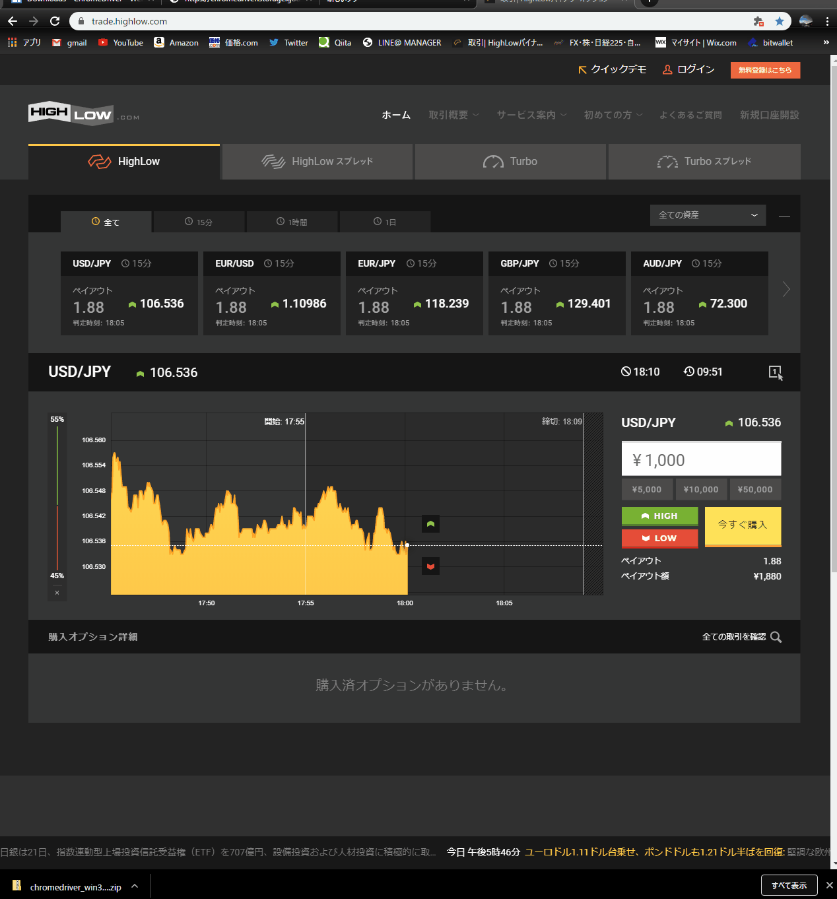Click the ¥1,000 investment amount field
837x899 pixels.
701,459
